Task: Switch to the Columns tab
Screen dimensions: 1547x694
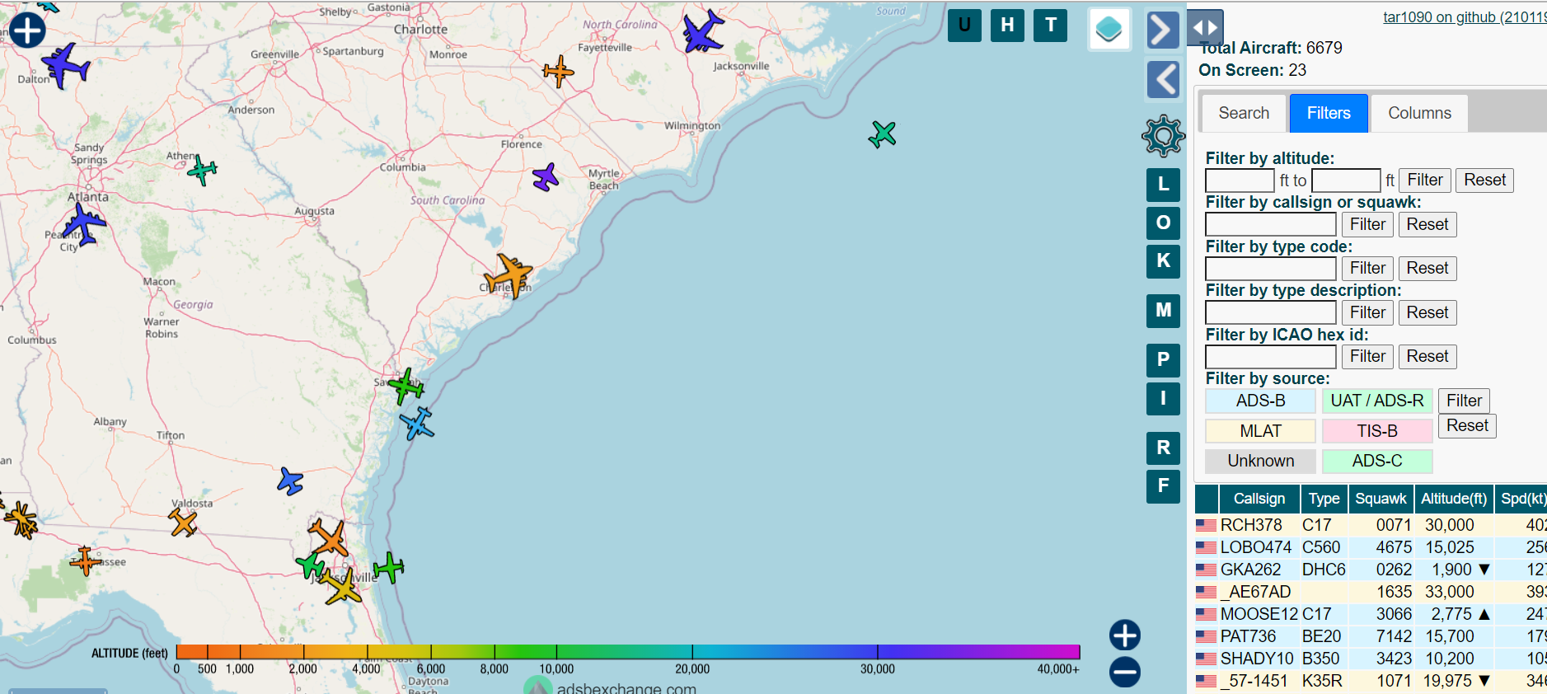Action: pyautogui.click(x=1419, y=113)
